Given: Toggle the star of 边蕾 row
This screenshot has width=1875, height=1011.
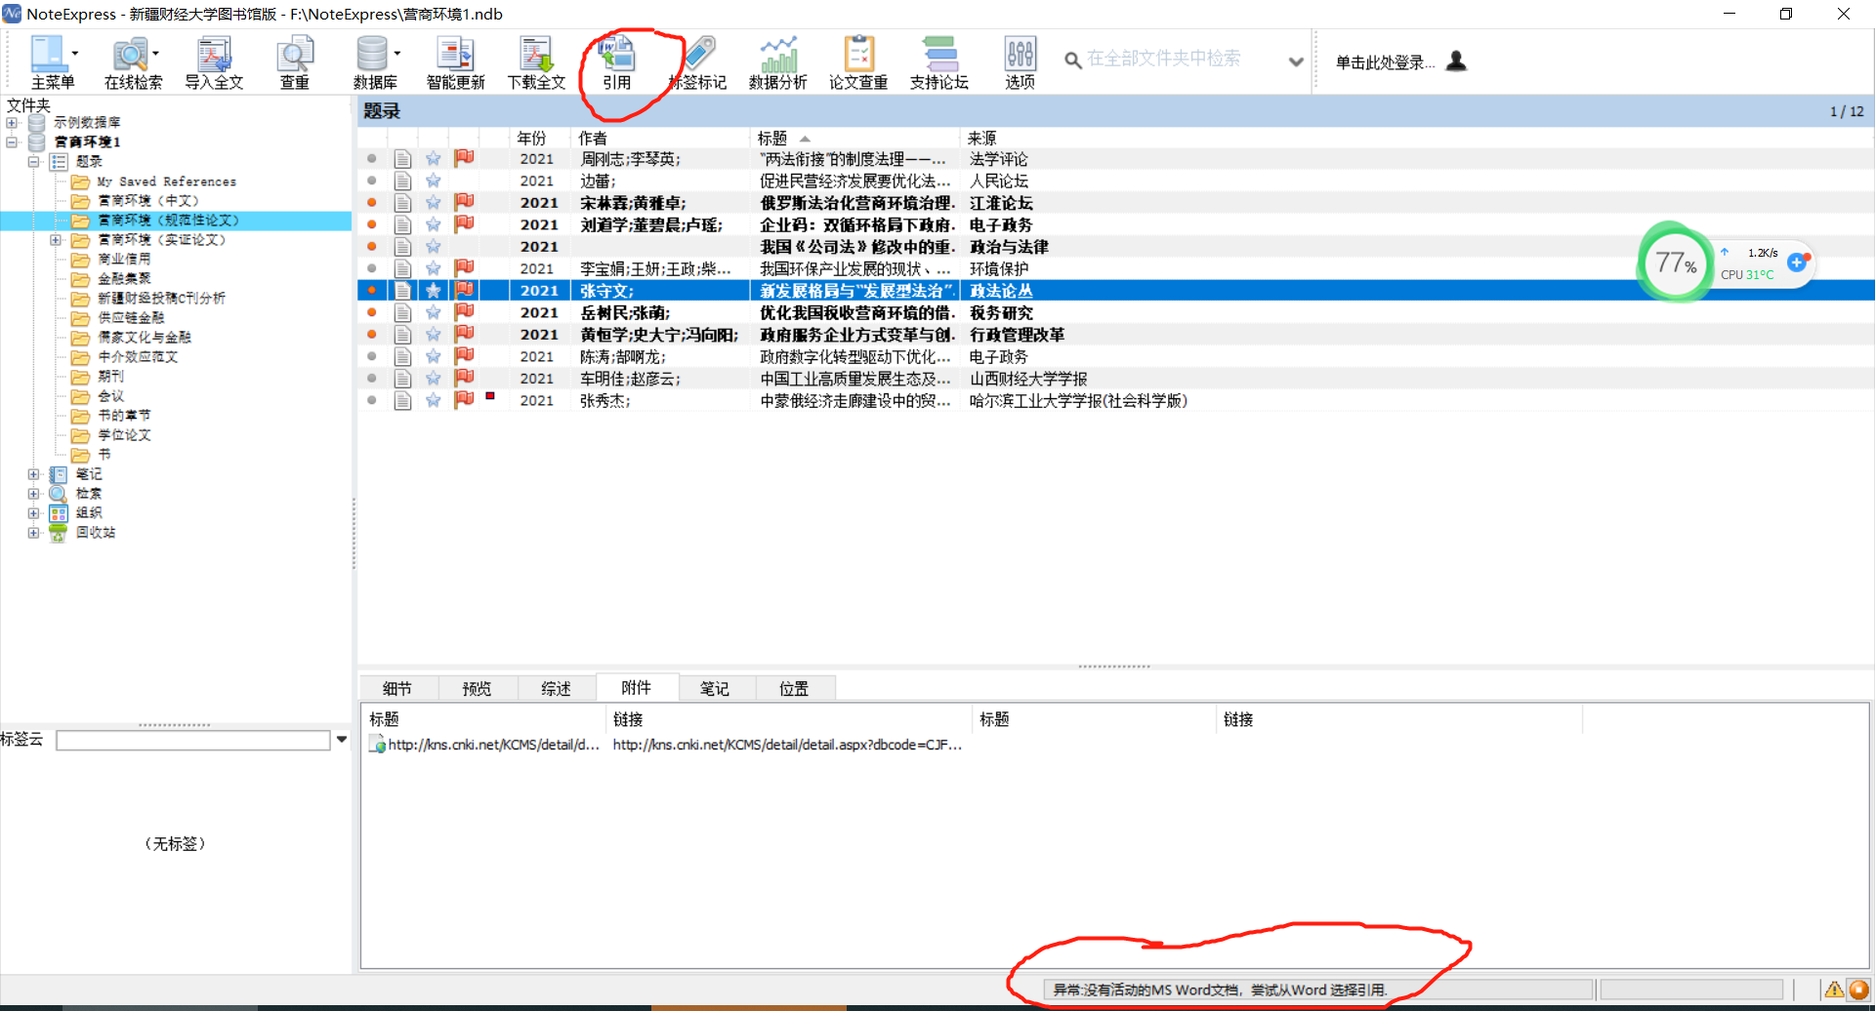Looking at the screenshot, I should tap(434, 181).
